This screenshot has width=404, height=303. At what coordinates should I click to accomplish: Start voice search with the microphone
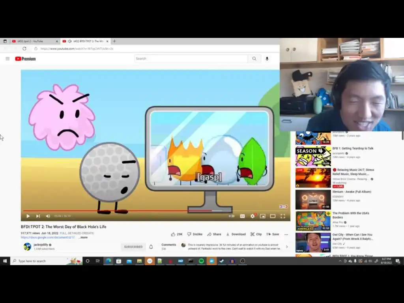(x=267, y=59)
